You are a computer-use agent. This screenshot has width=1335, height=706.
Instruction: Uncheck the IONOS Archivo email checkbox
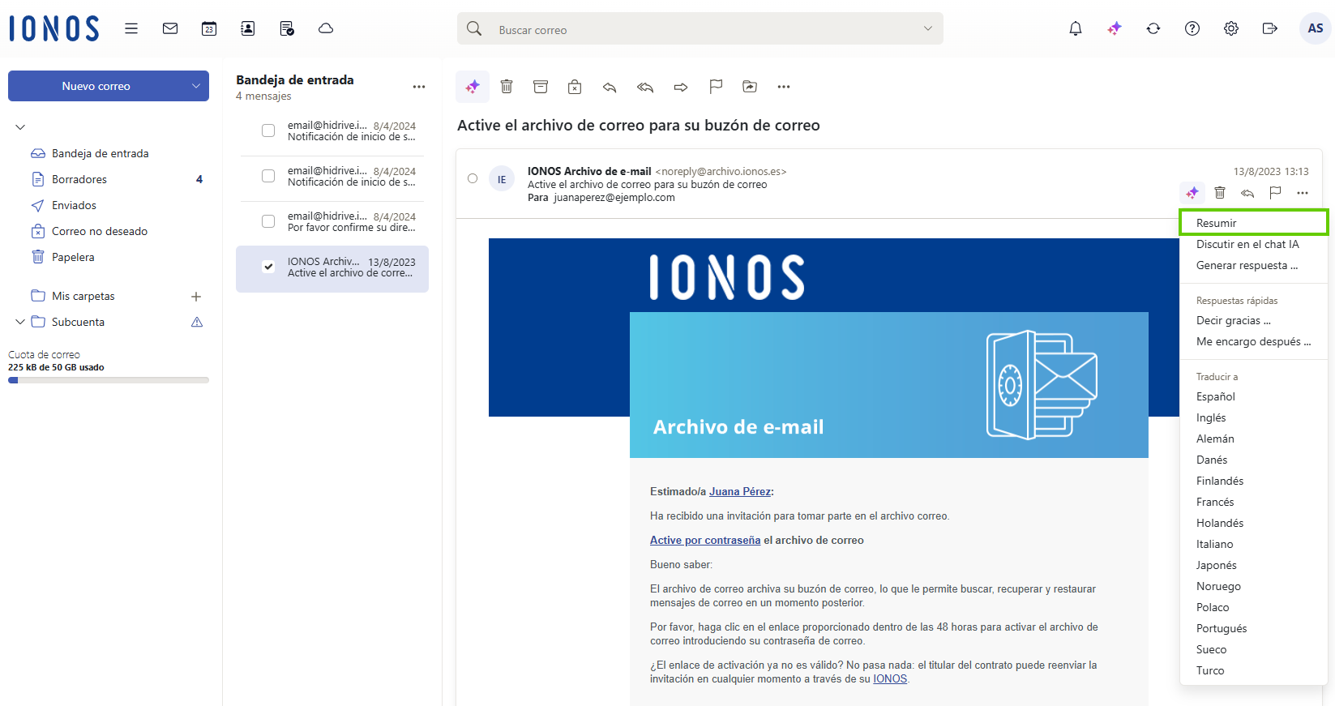268,267
